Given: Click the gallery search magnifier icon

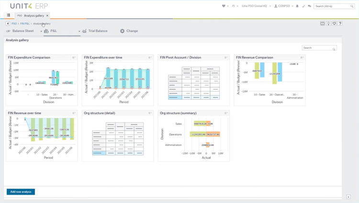Looking at the screenshot, I should (x=334, y=49).
